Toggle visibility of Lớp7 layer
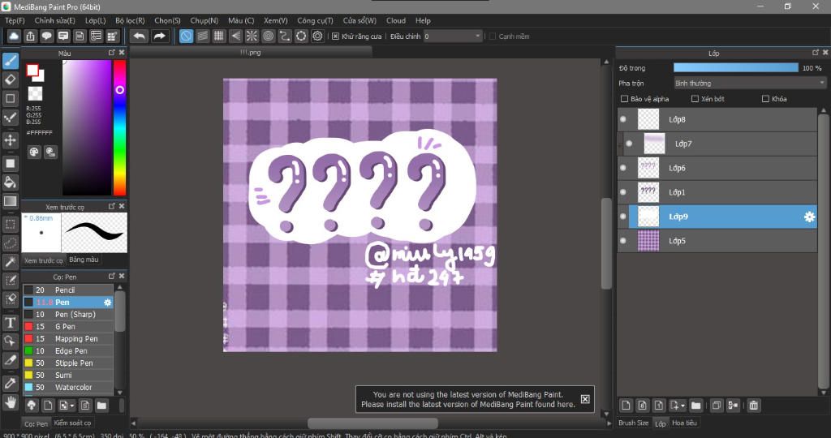This screenshot has height=438, width=831. point(629,144)
